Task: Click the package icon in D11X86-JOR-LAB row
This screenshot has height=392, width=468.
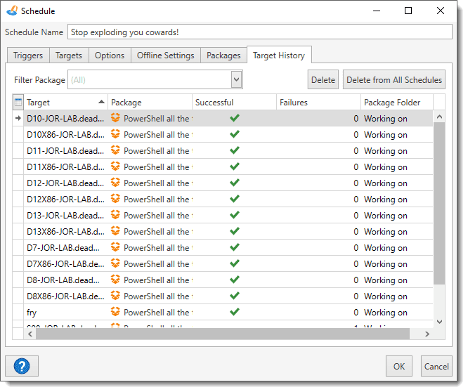Action: [115, 166]
